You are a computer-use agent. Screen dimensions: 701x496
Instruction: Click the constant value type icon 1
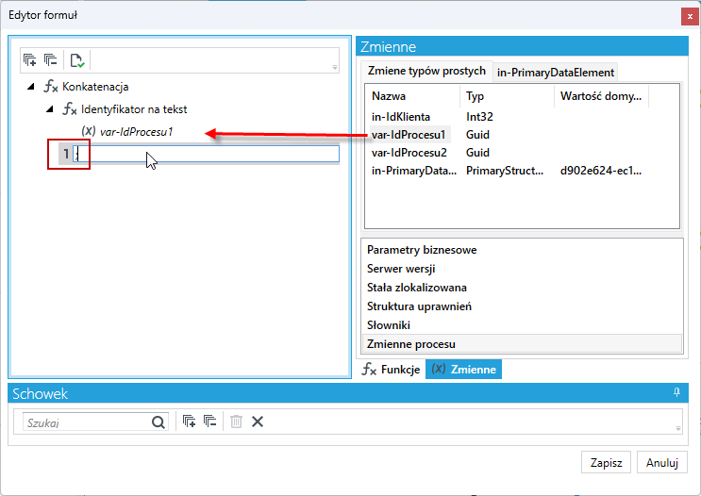pos(66,154)
